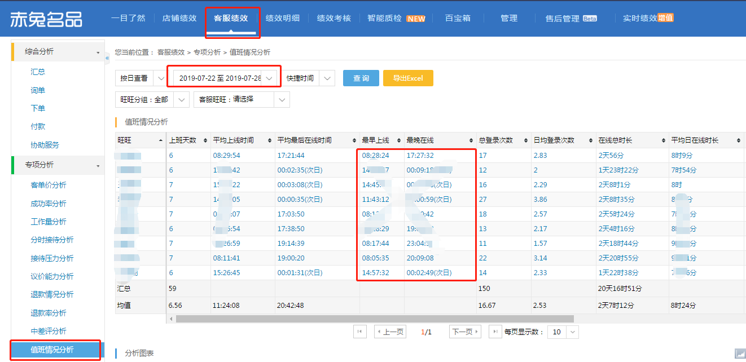
Task: Expand the 快捷时间 dropdown
Action: [309, 78]
